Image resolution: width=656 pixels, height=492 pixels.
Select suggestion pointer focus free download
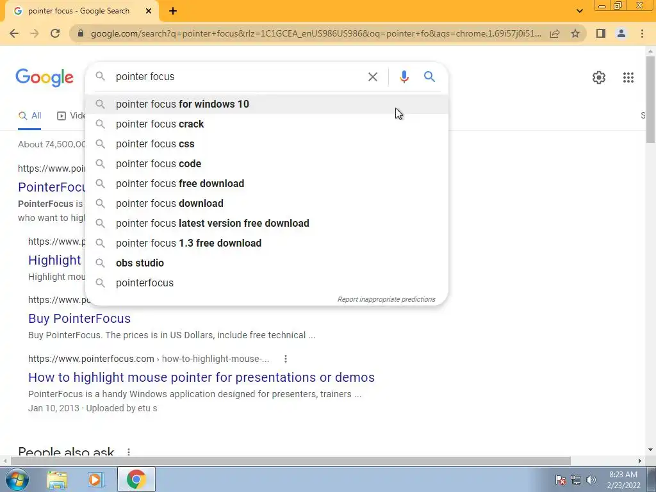(x=266, y=184)
